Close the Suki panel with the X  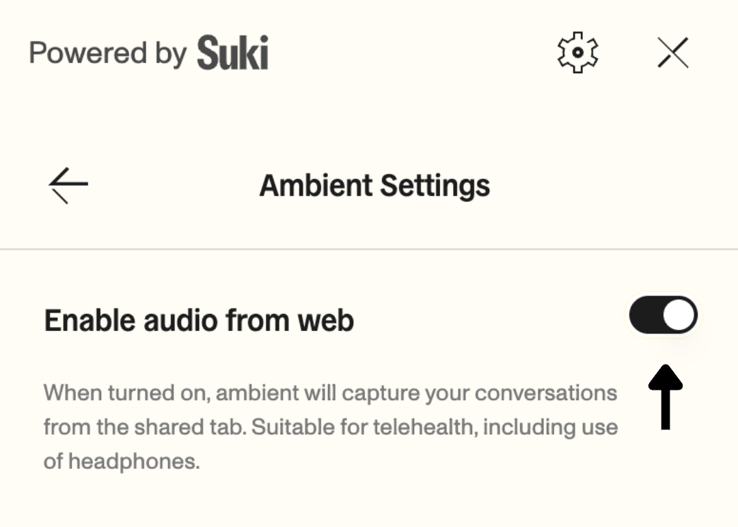(674, 52)
